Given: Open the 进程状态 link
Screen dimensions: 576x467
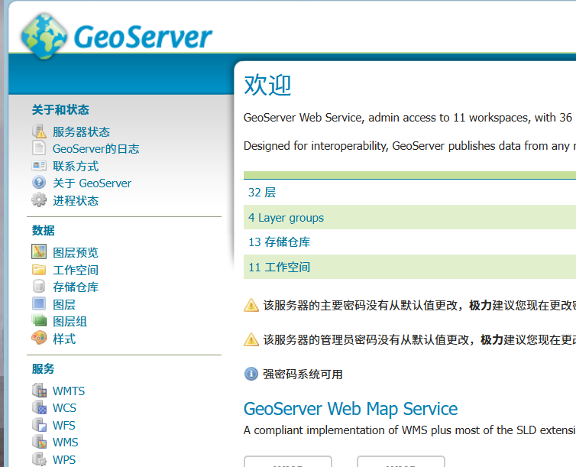Looking at the screenshot, I should pyautogui.click(x=76, y=200).
